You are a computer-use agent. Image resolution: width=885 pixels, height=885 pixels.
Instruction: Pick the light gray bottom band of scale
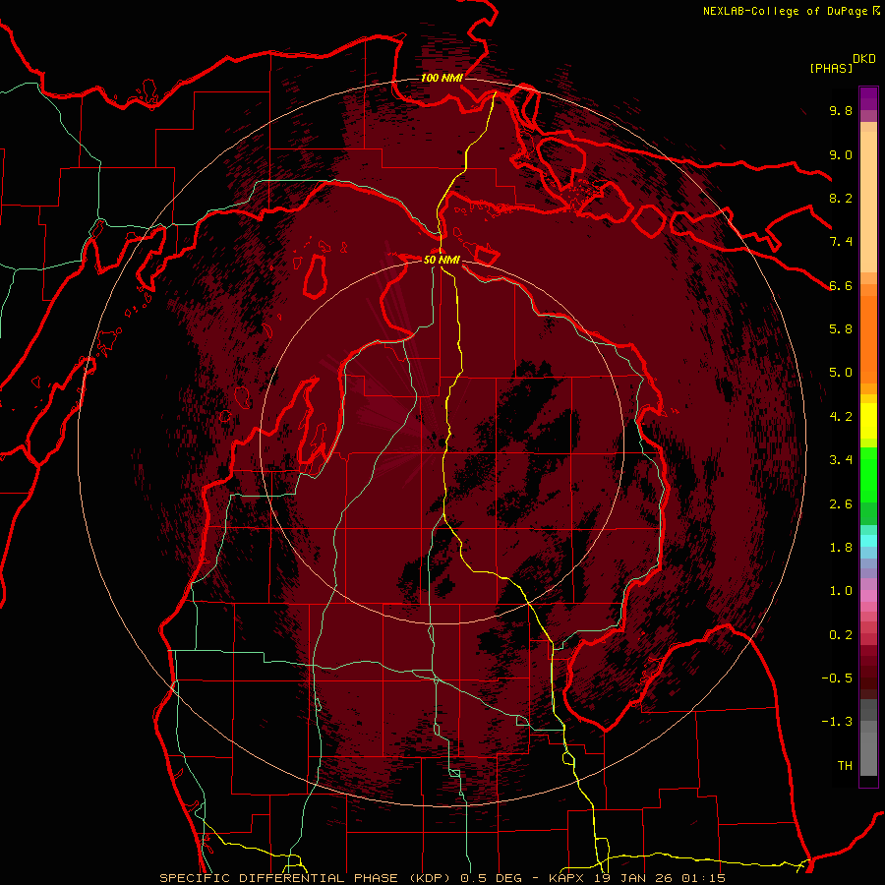click(x=868, y=756)
